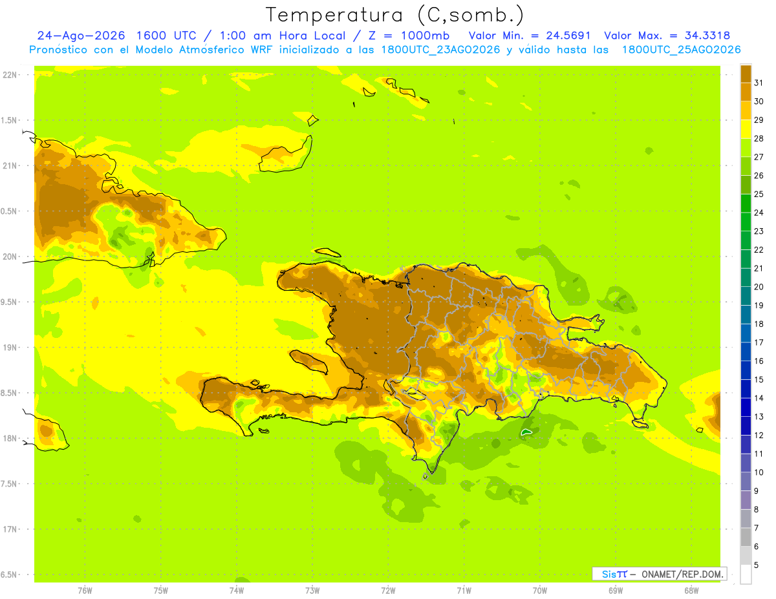Click the yellow swatch between 28 and 29

[746, 129]
